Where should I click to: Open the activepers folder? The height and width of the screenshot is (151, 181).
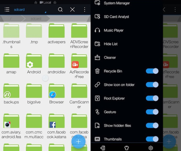point(57,34)
